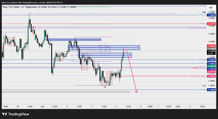Select the blue 1.16176 price tag

[x=211, y=69]
